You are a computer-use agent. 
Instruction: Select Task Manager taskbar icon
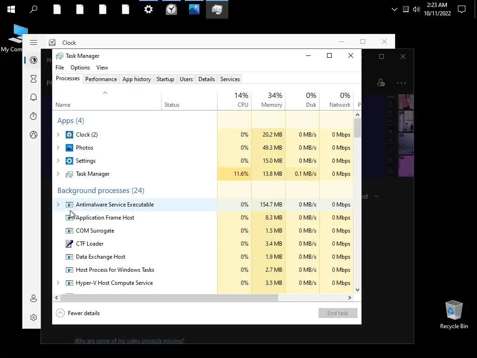coord(217,9)
